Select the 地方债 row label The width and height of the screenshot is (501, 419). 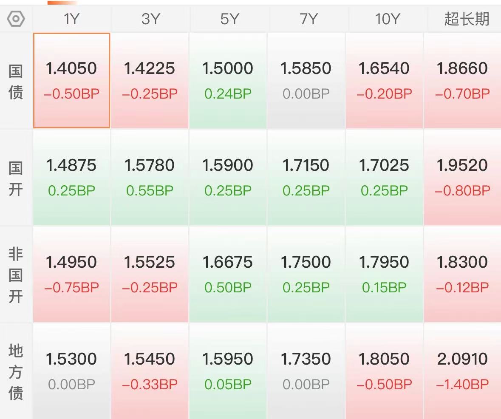tap(16, 372)
